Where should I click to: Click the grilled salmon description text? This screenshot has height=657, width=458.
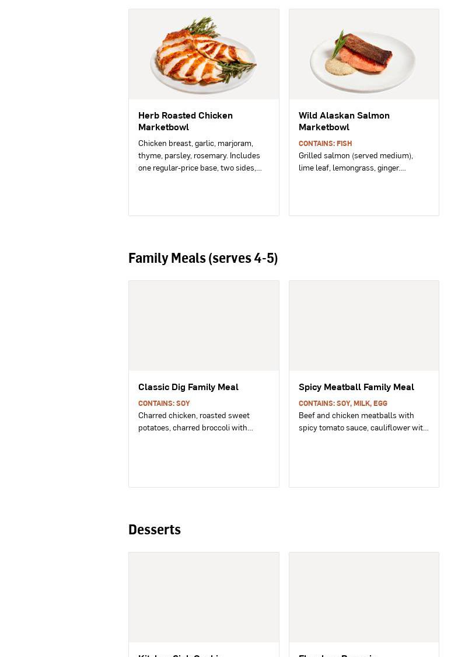click(355, 162)
